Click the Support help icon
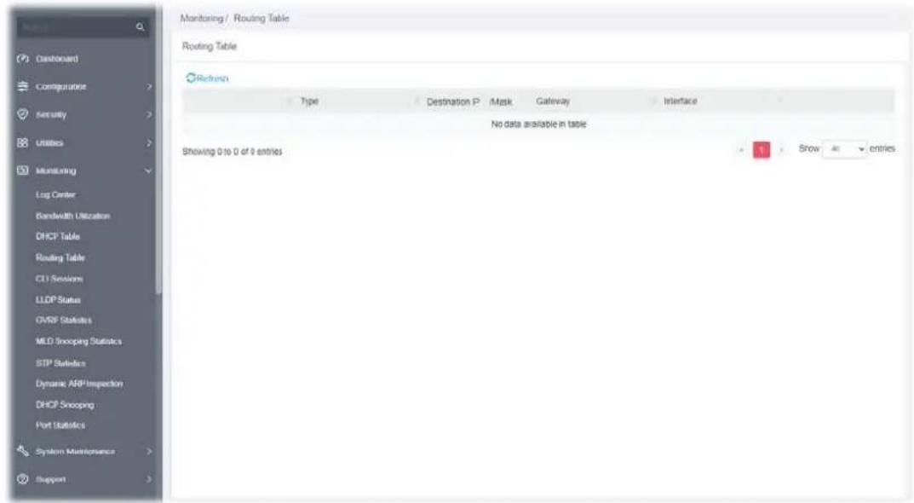 [x=23, y=479]
